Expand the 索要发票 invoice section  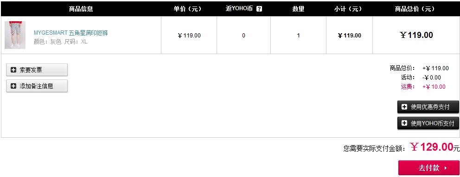point(37,70)
